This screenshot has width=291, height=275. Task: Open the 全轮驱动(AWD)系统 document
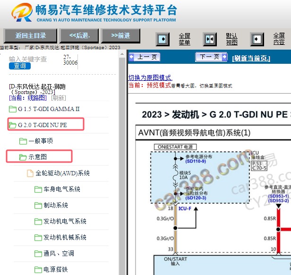tap(62, 173)
